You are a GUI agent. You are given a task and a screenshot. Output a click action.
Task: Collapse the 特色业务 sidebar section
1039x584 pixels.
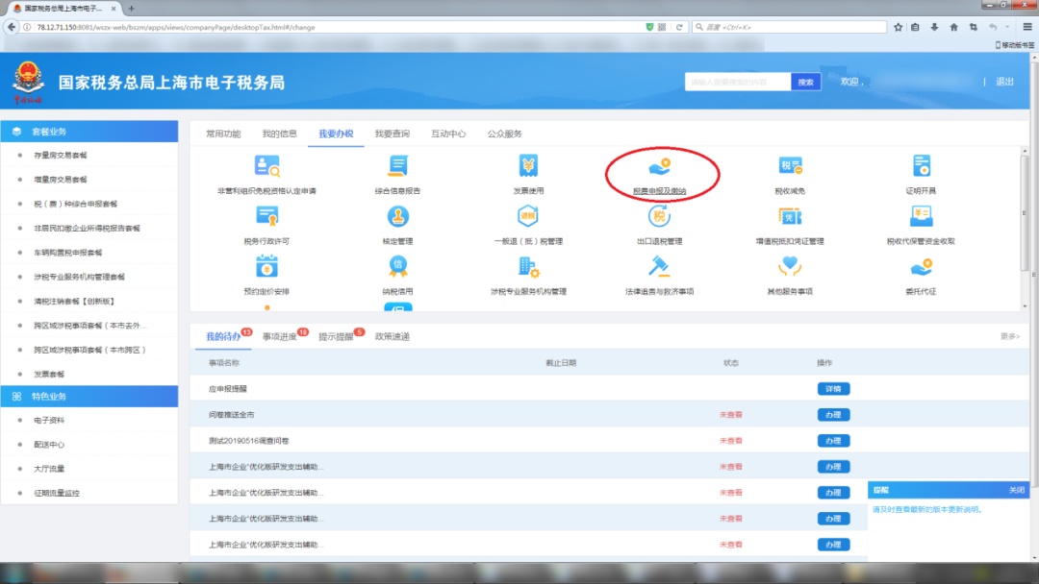(89, 396)
